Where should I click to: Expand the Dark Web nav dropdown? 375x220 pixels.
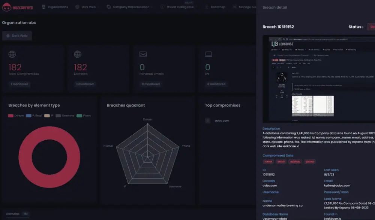pos(87,7)
